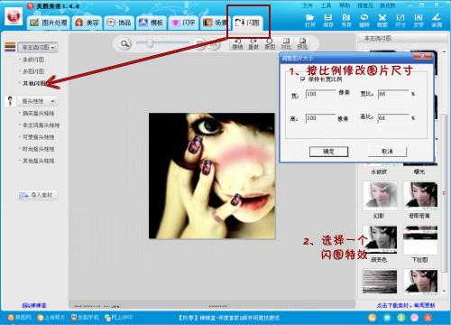
Task: Click the width ratio (宽比) percent field
Action: click(393, 94)
